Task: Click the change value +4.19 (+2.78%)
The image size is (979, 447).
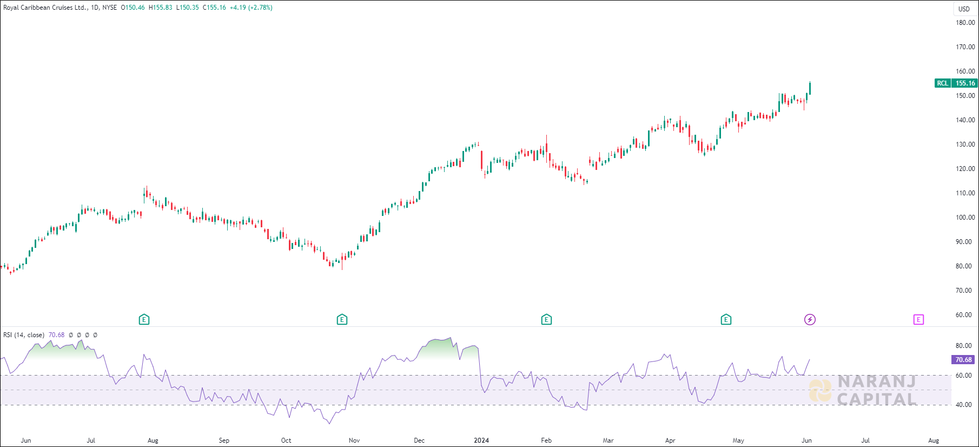Action: point(251,8)
